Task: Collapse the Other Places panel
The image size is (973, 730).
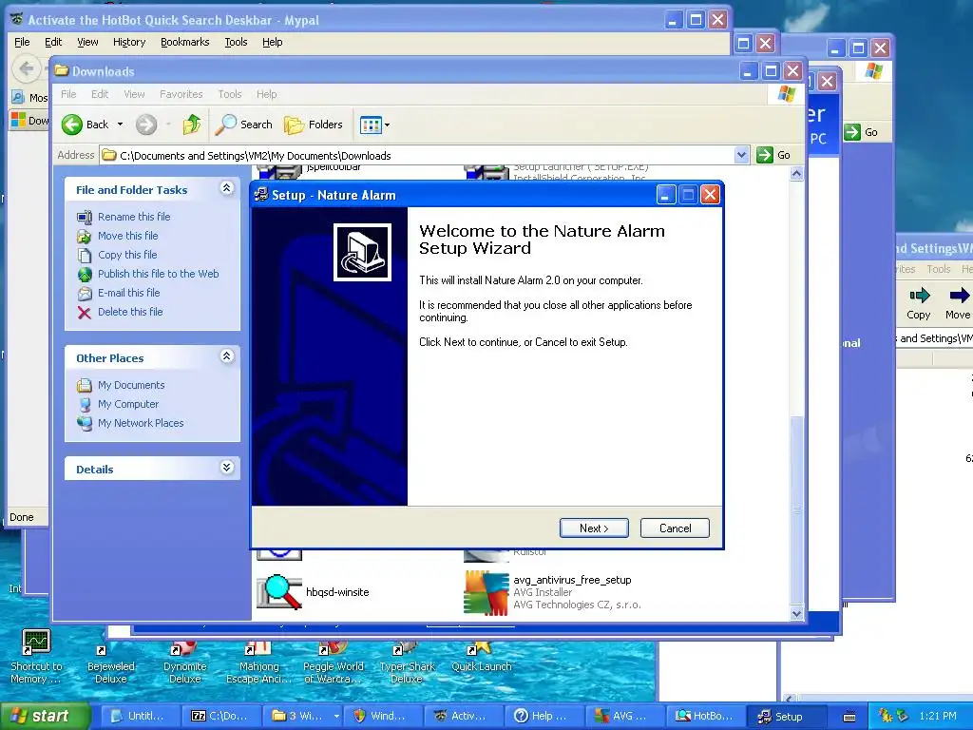Action: (x=226, y=356)
